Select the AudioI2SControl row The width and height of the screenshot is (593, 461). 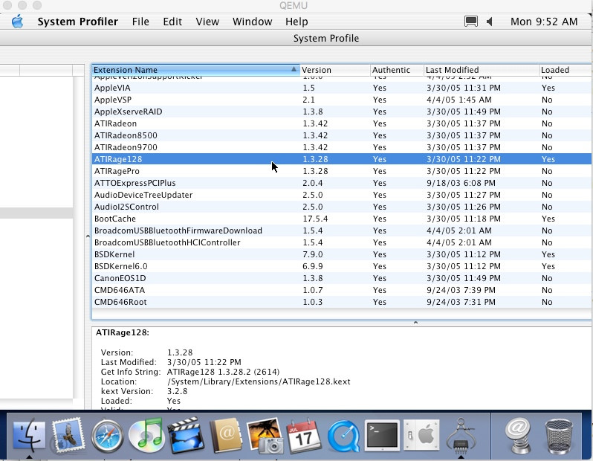(342, 207)
